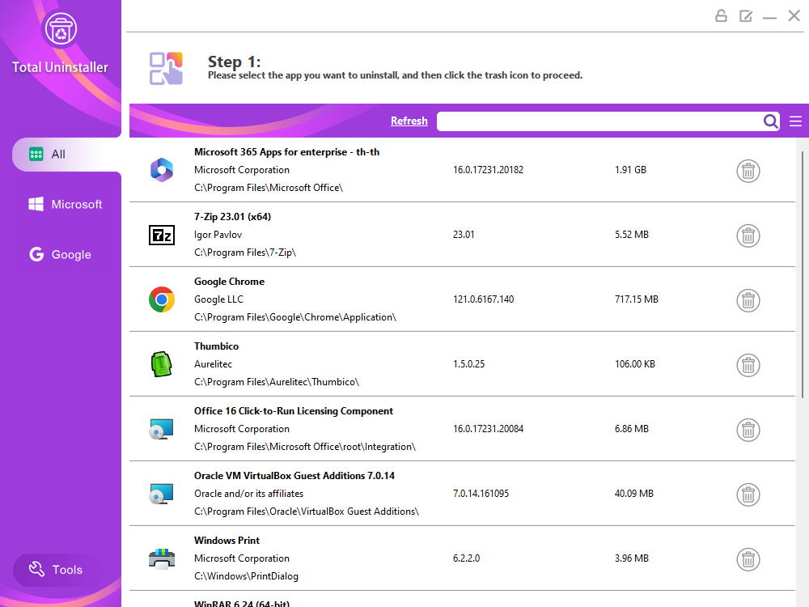Image resolution: width=809 pixels, height=607 pixels.
Task: Open the hamburger menu beside search
Action: coord(795,121)
